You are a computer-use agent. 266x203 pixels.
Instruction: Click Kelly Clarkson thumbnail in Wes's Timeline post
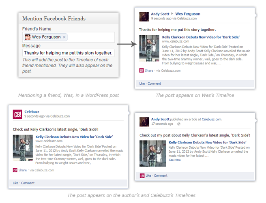click(149, 48)
